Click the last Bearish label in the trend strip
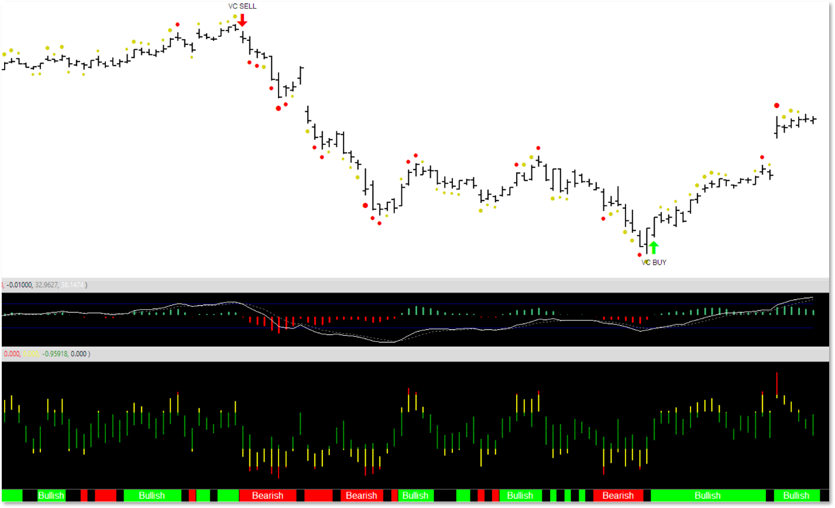The height and width of the screenshot is (508, 835). (x=618, y=496)
